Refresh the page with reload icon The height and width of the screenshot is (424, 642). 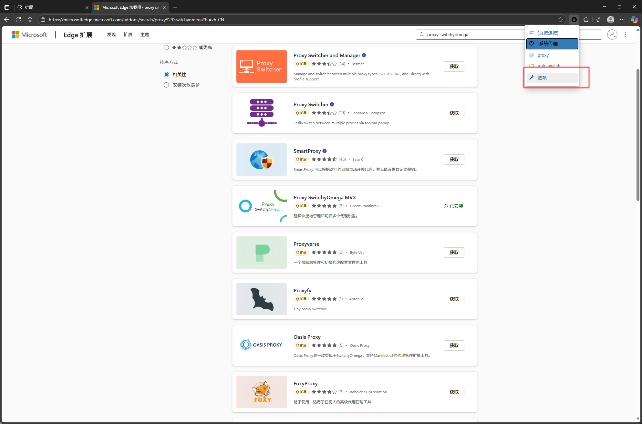(x=18, y=20)
